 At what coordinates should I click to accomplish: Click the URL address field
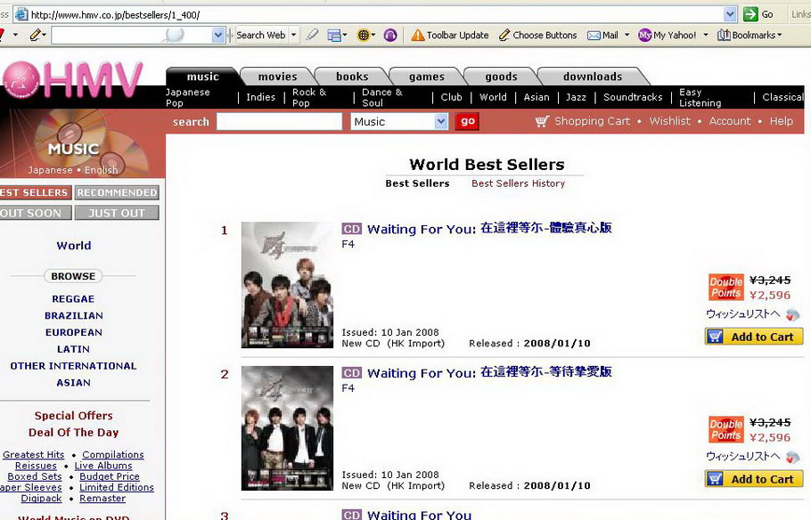click(x=376, y=14)
